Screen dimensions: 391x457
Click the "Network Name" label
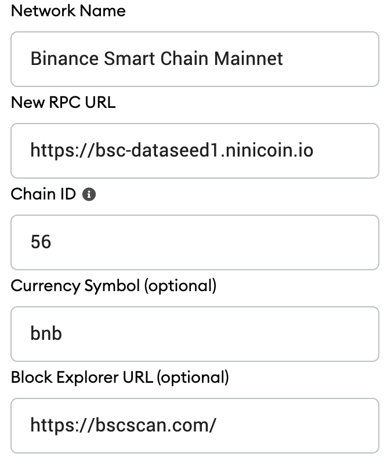(68, 11)
